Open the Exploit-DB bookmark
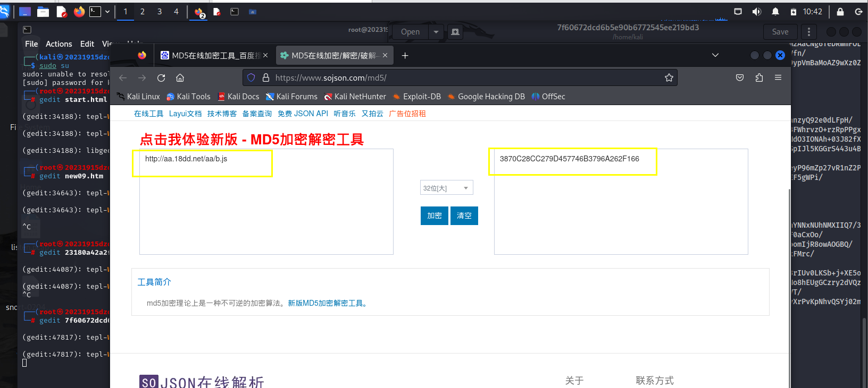The image size is (868, 388). click(x=417, y=97)
